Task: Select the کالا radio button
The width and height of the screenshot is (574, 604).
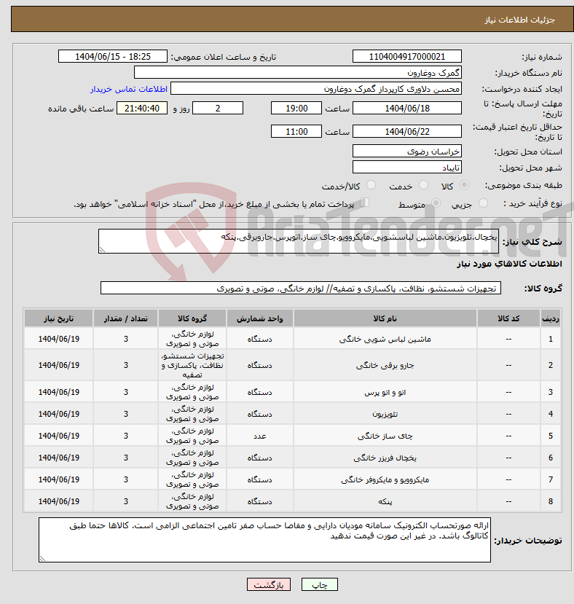Action: 465,185
